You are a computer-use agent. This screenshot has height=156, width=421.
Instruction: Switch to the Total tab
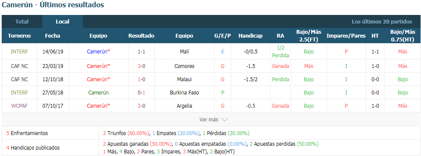(22, 22)
